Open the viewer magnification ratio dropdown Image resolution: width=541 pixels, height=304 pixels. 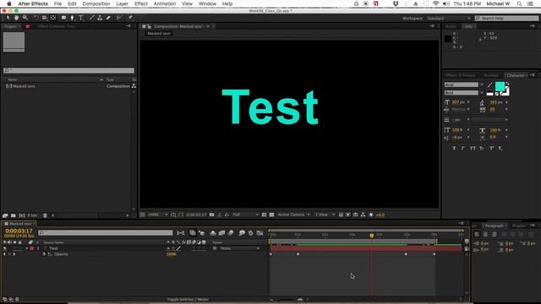[158, 214]
